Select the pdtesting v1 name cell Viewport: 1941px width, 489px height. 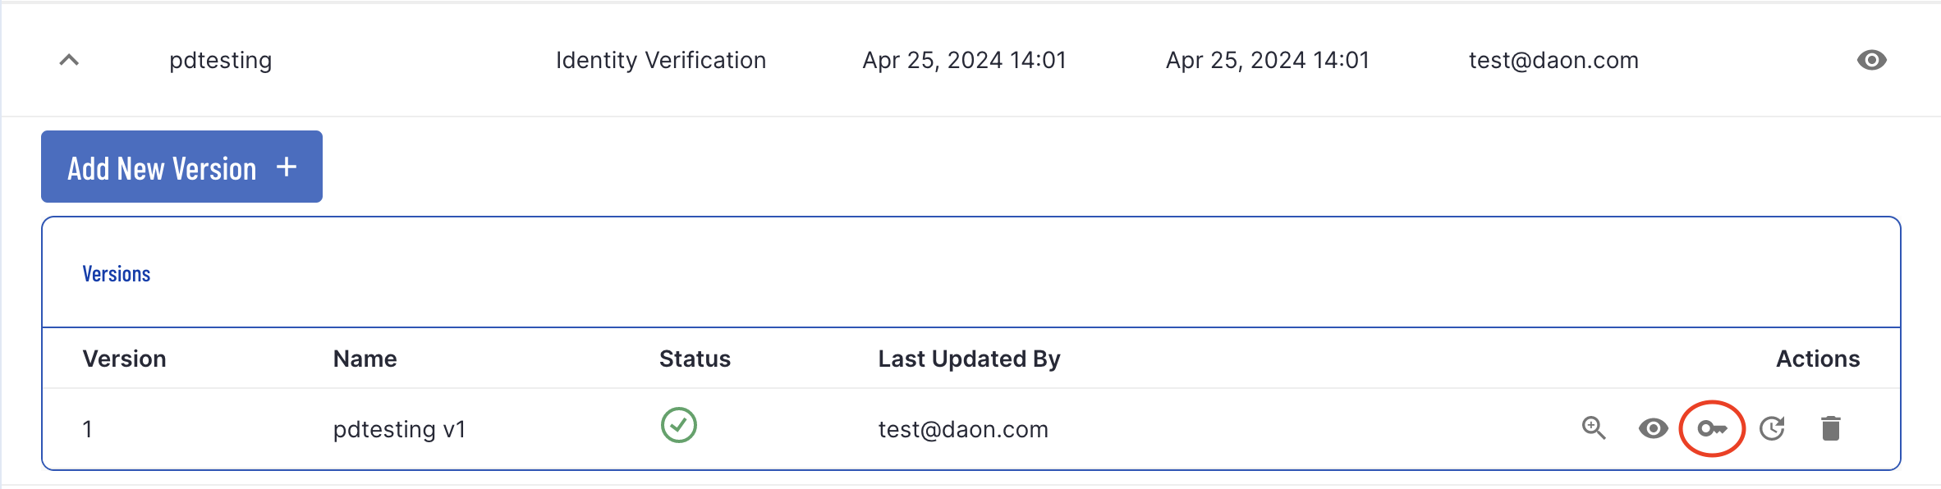[x=400, y=429]
